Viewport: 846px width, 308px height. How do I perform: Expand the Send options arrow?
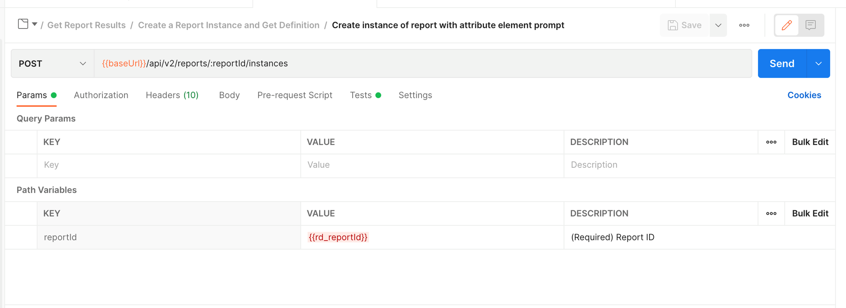pyautogui.click(x=818, y=64)
